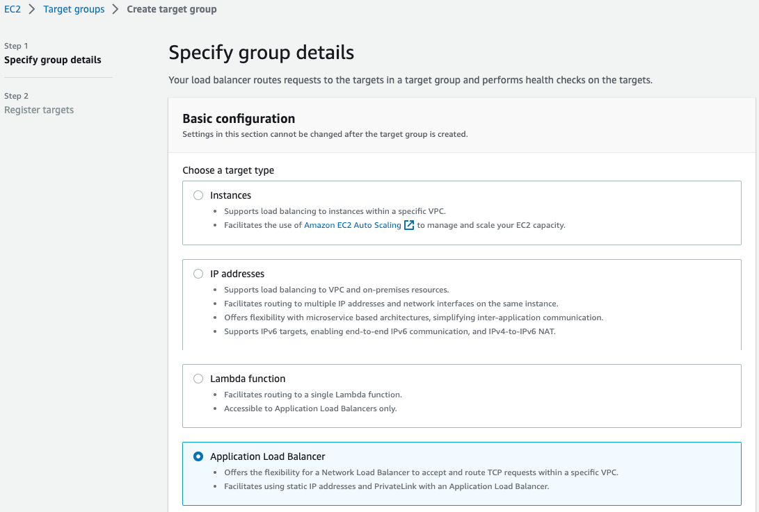Click 'Accessible to Application Load Balancers only' text

tap(310, 408)
